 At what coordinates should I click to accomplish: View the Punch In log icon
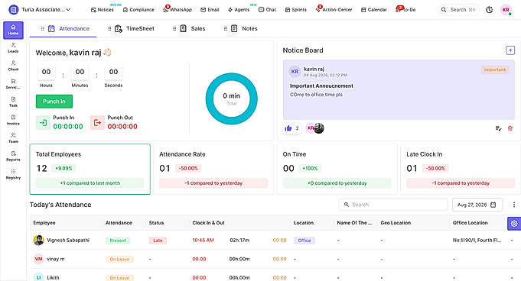click(x=43, y=123)
